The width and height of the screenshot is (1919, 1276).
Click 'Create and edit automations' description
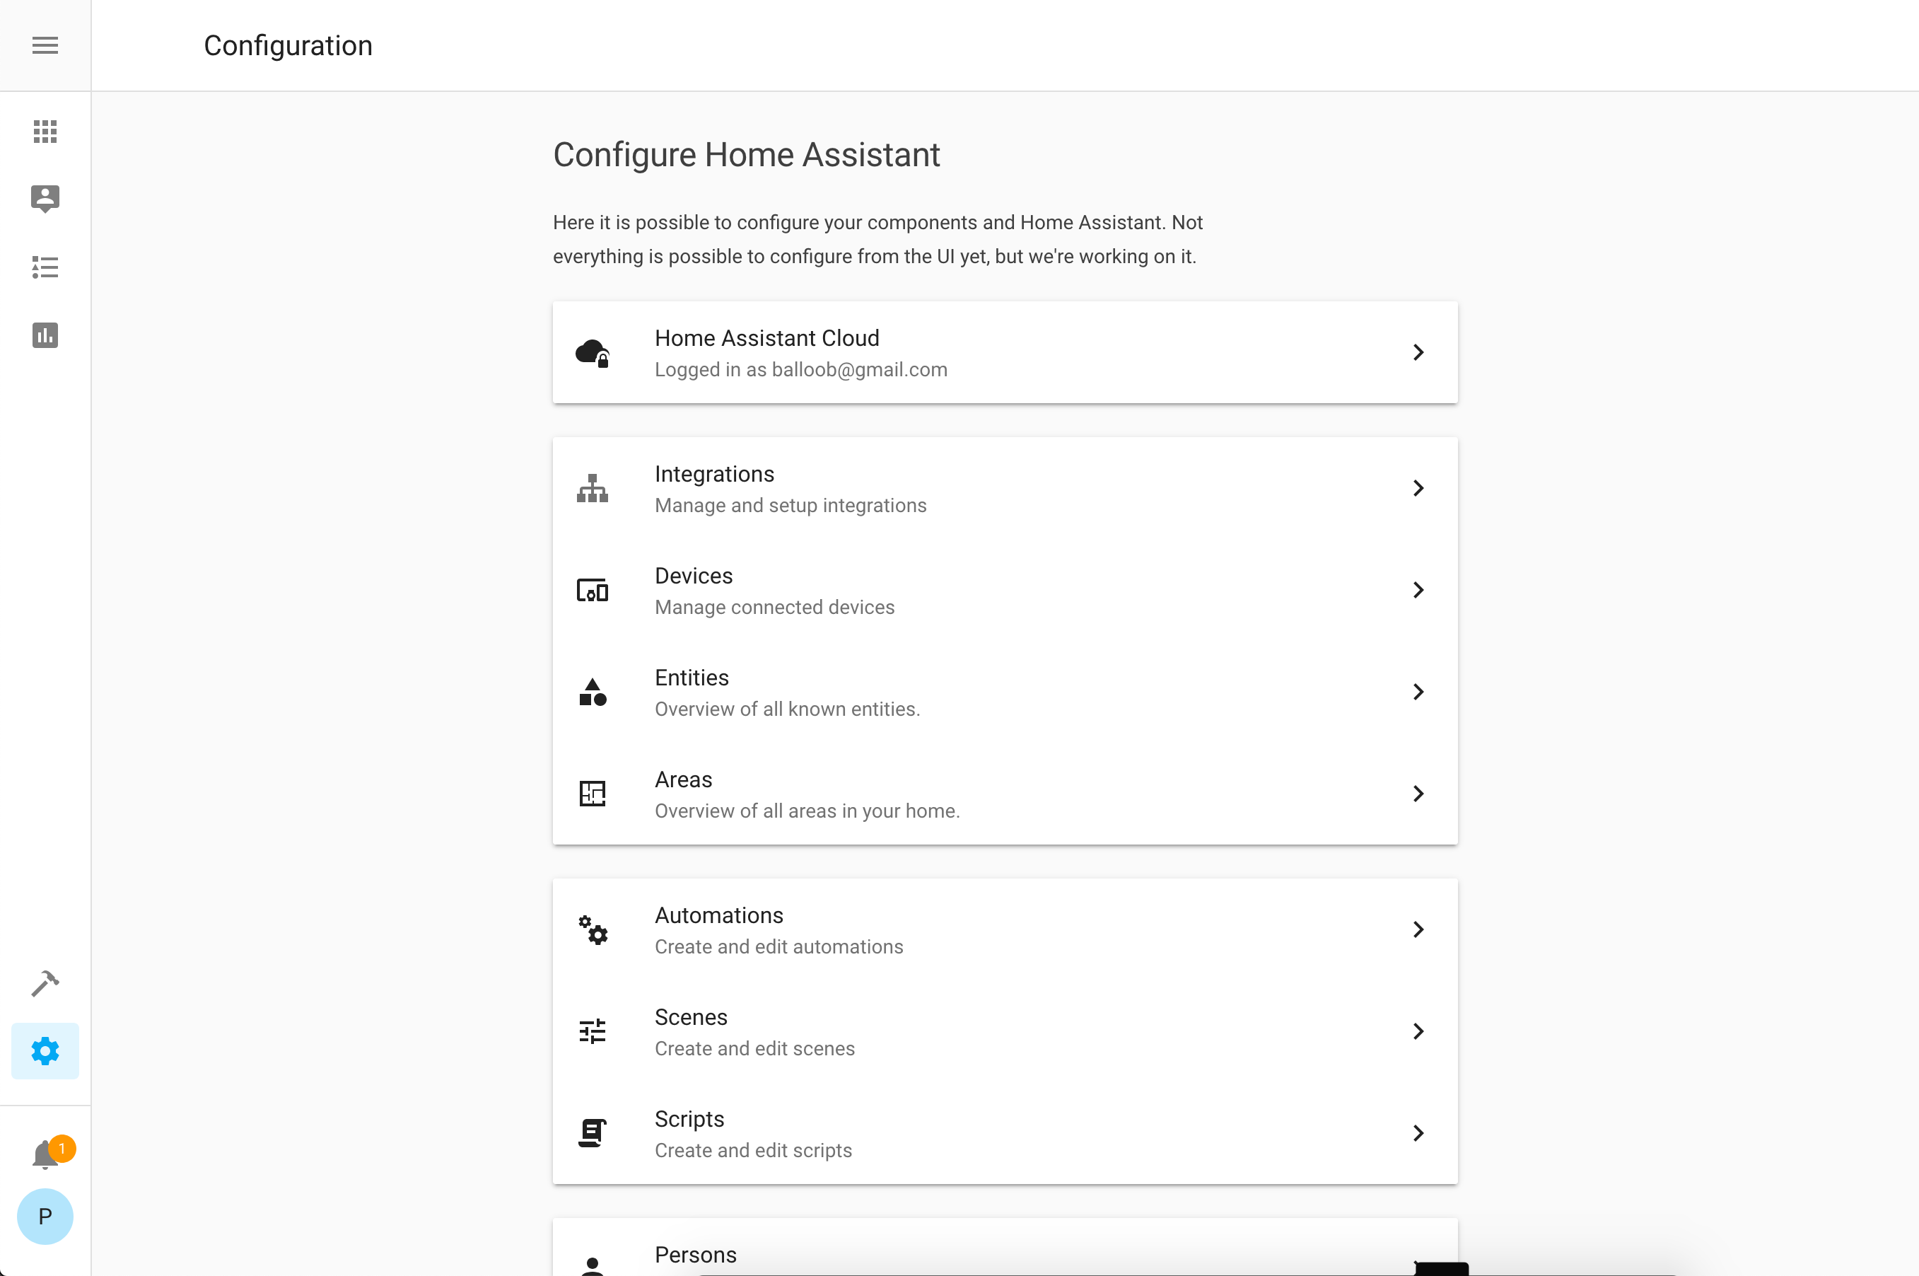tap(778, 946)
